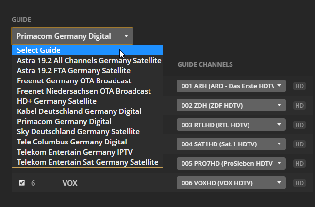Expand the 002 ZDH channel dropdown

[x=231, y=105]
